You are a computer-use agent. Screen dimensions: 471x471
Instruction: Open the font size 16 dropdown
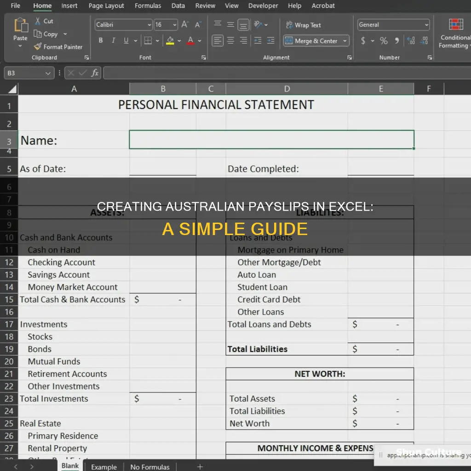click(x=174, y=25)
